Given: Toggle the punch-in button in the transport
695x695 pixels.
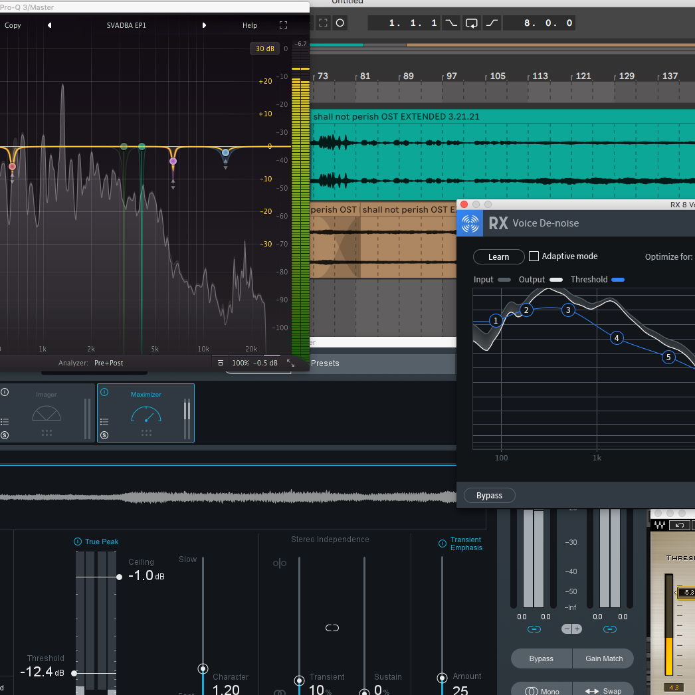Looking at the screenshot, I should point(451,23).
